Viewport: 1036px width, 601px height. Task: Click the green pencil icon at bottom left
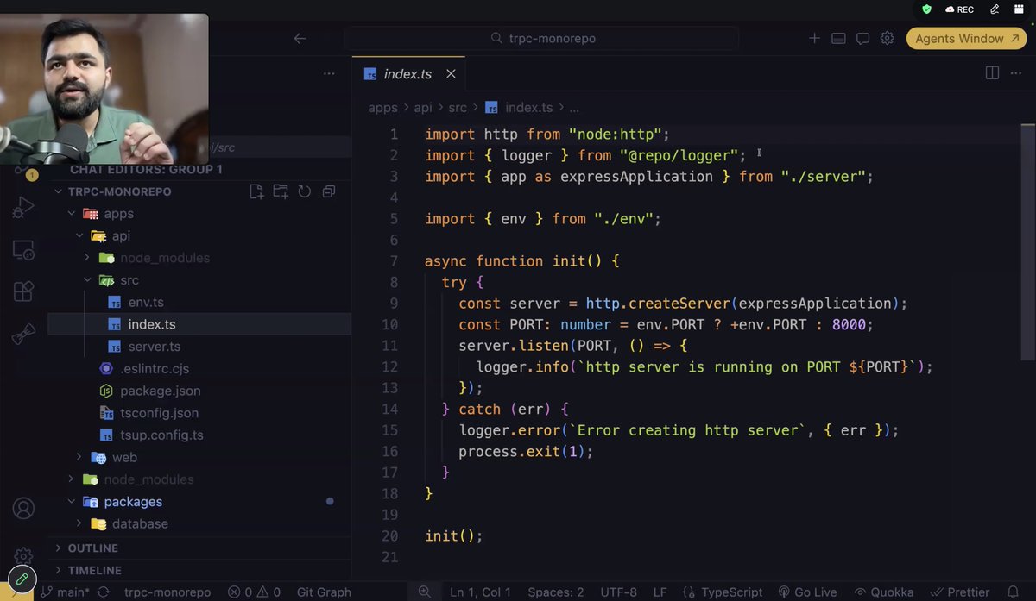[22, 578]
